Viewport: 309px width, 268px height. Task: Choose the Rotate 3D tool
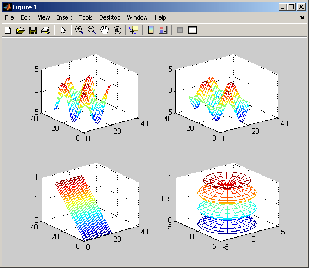(118, 30)
